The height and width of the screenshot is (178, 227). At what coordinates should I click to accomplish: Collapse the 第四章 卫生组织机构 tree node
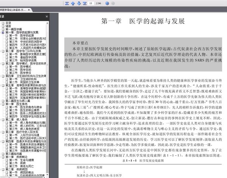point(1,76)
